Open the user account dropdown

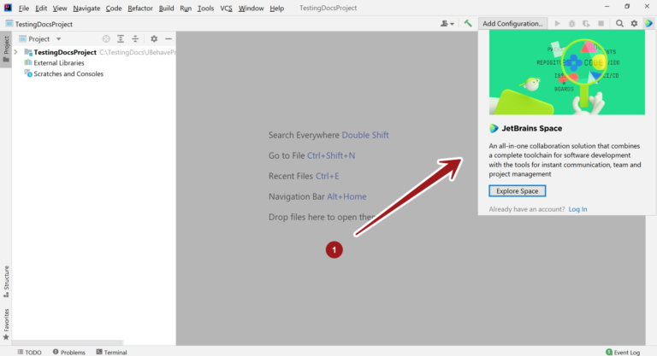[x=447, y=24]
